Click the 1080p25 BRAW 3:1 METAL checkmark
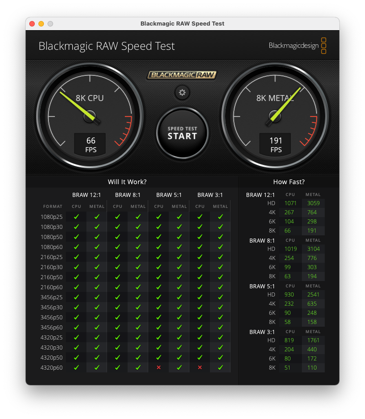365x419 pixels. 220,217
